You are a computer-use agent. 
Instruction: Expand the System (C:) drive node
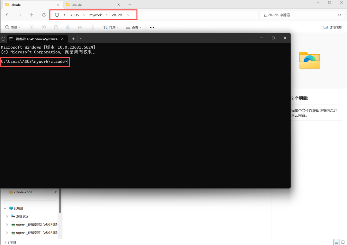(7, 216)
